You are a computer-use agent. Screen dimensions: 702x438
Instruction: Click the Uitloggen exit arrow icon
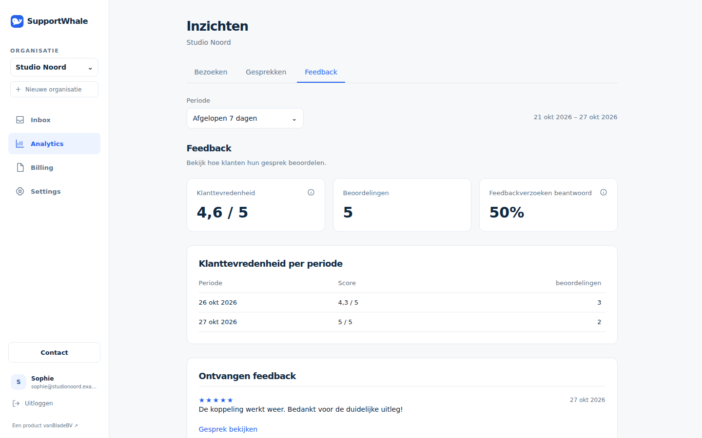click(16, 403)
